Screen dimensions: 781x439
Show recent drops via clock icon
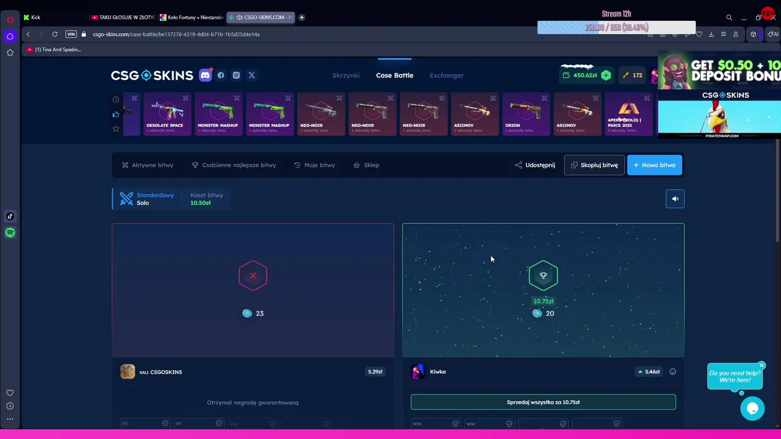116,99
